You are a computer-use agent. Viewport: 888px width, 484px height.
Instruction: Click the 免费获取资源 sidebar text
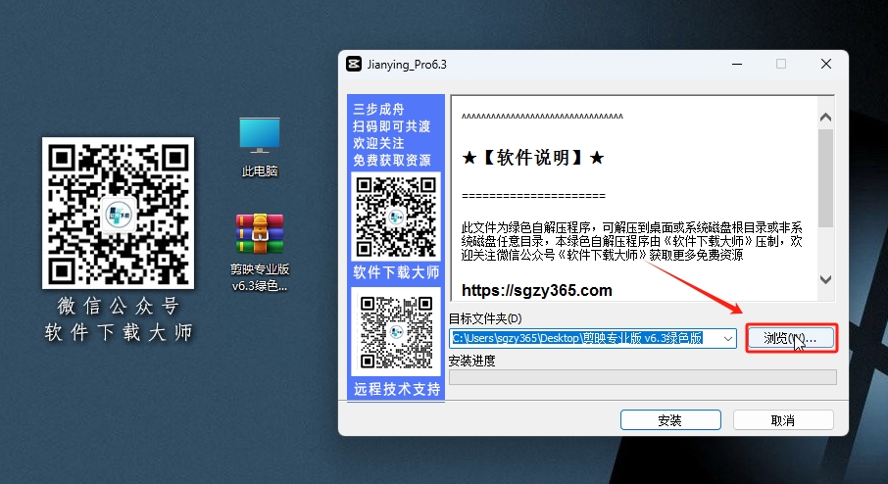pos(391,161)
